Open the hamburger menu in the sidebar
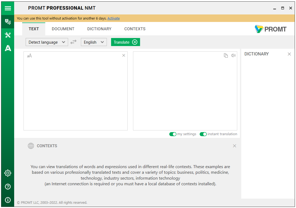296x208 pixels. pos(8,8)
